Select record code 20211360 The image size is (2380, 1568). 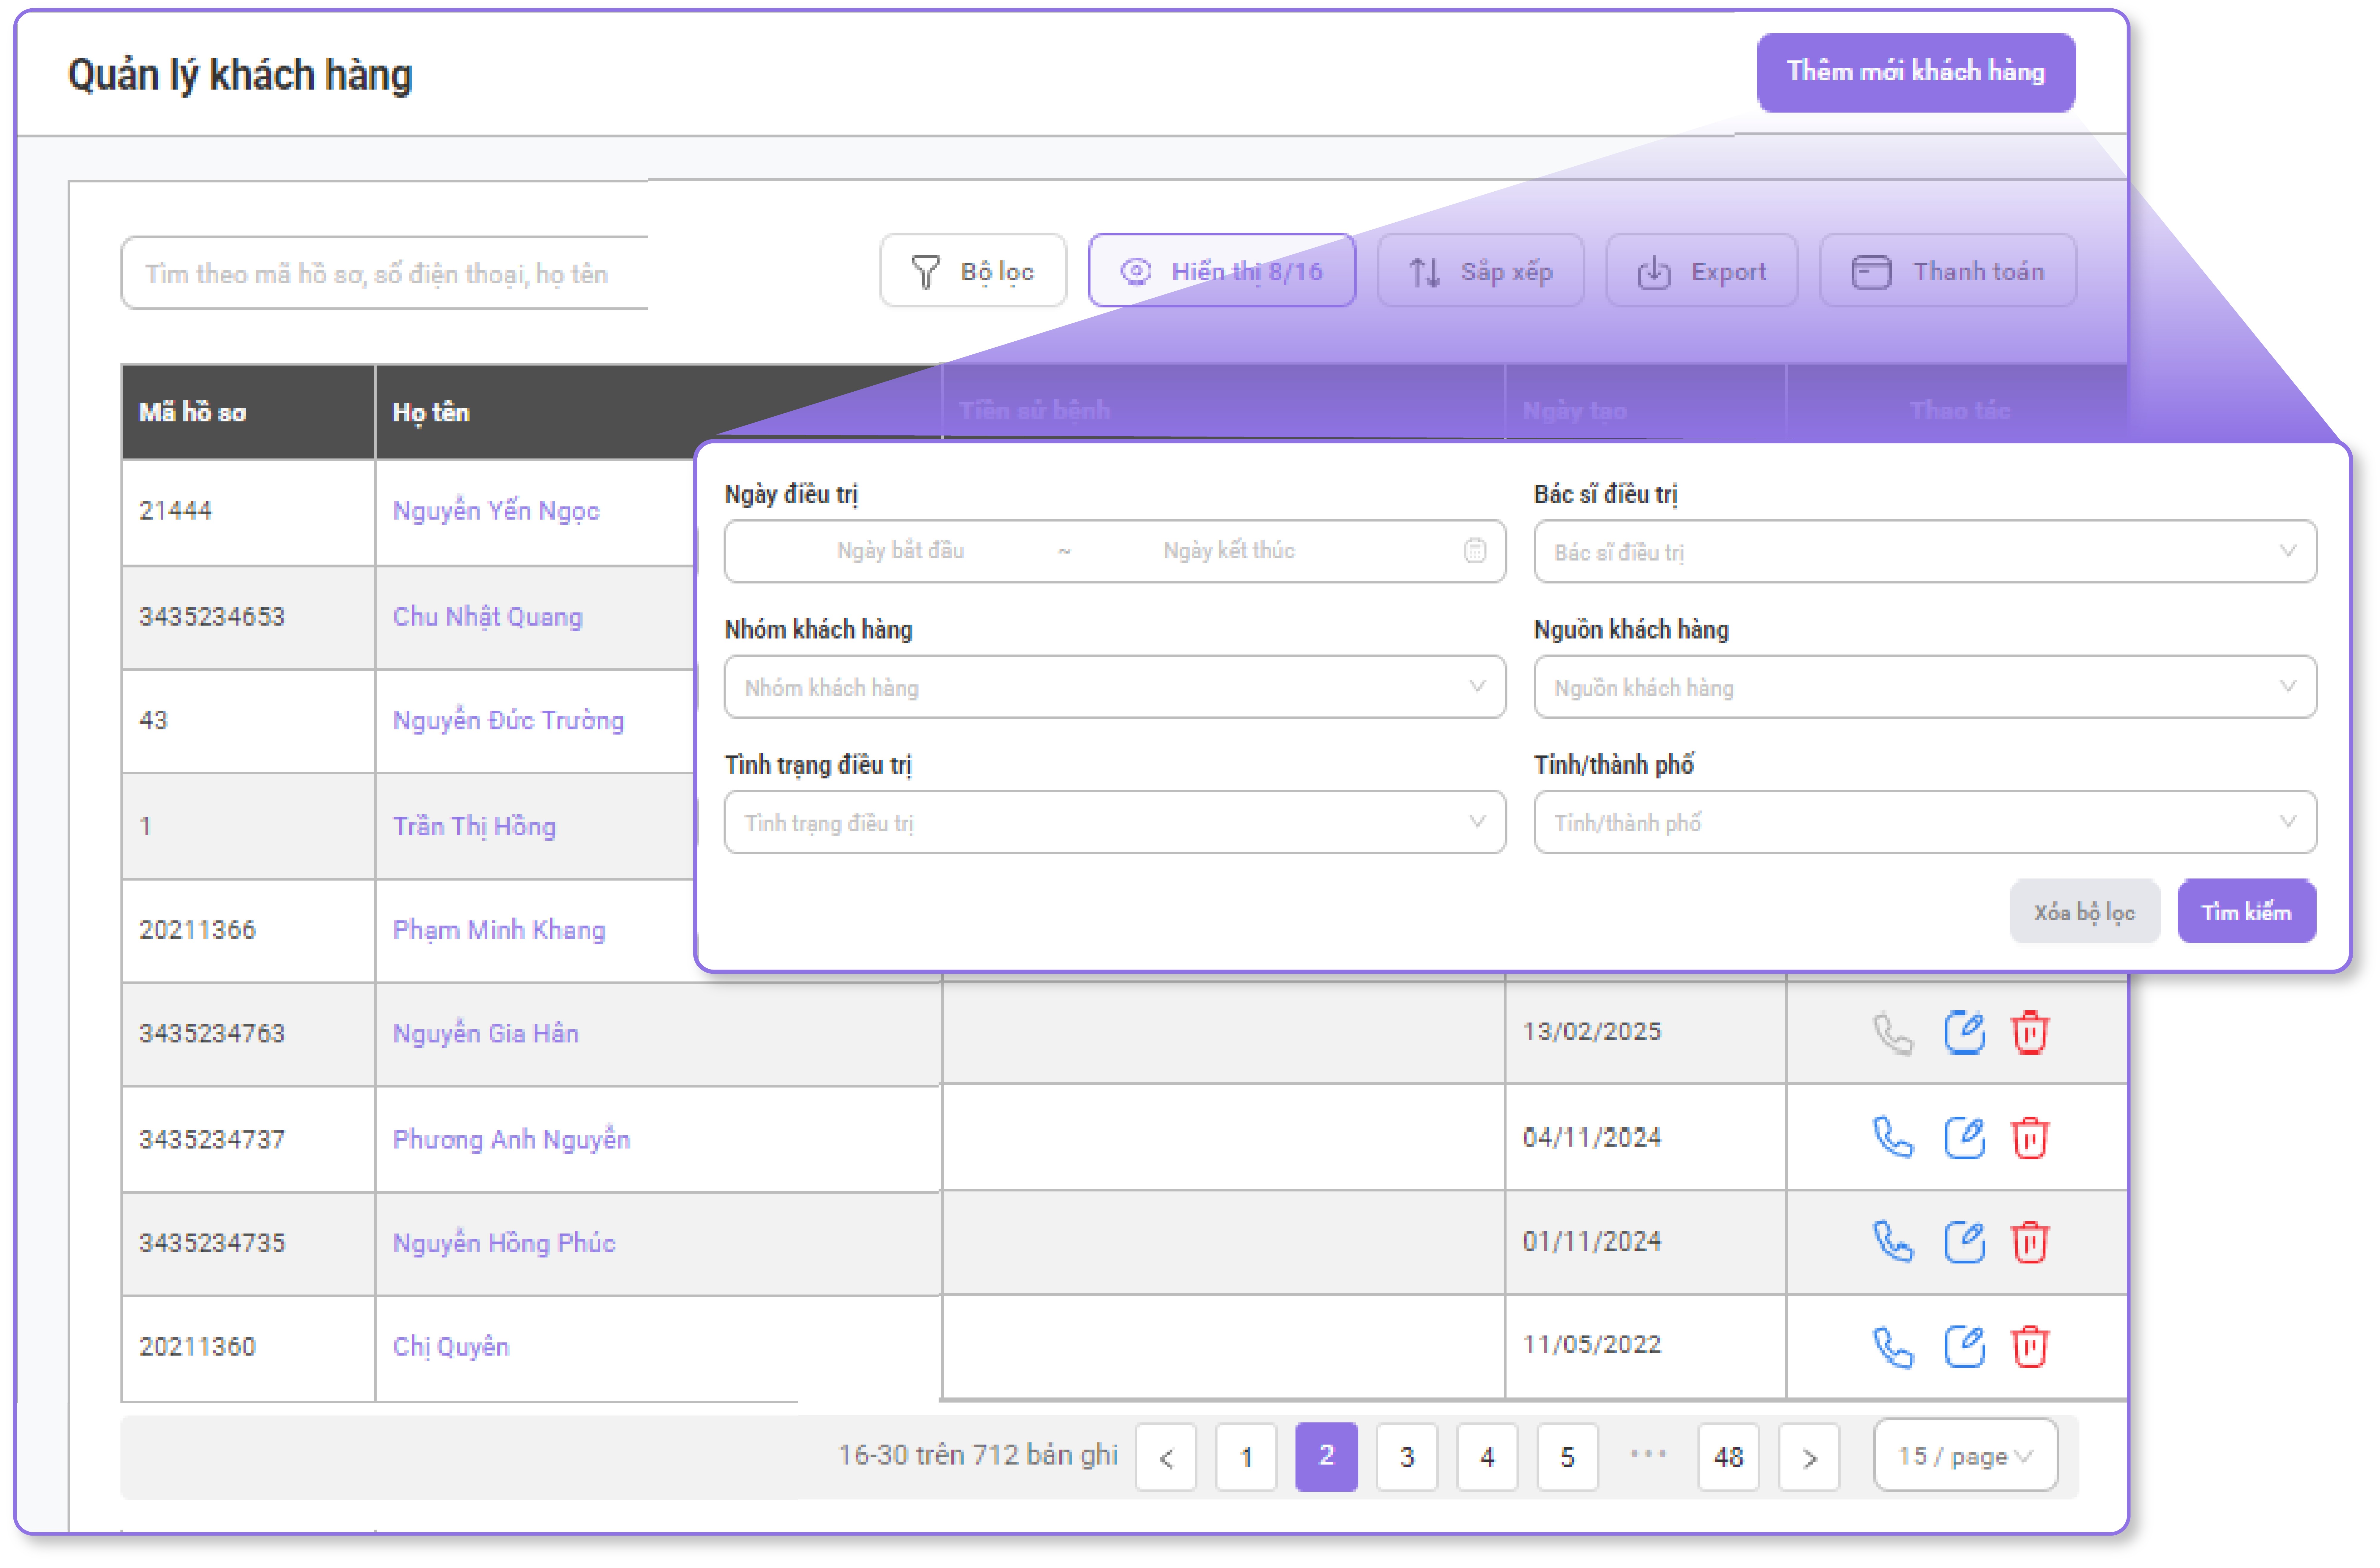tap(197, 1347)
